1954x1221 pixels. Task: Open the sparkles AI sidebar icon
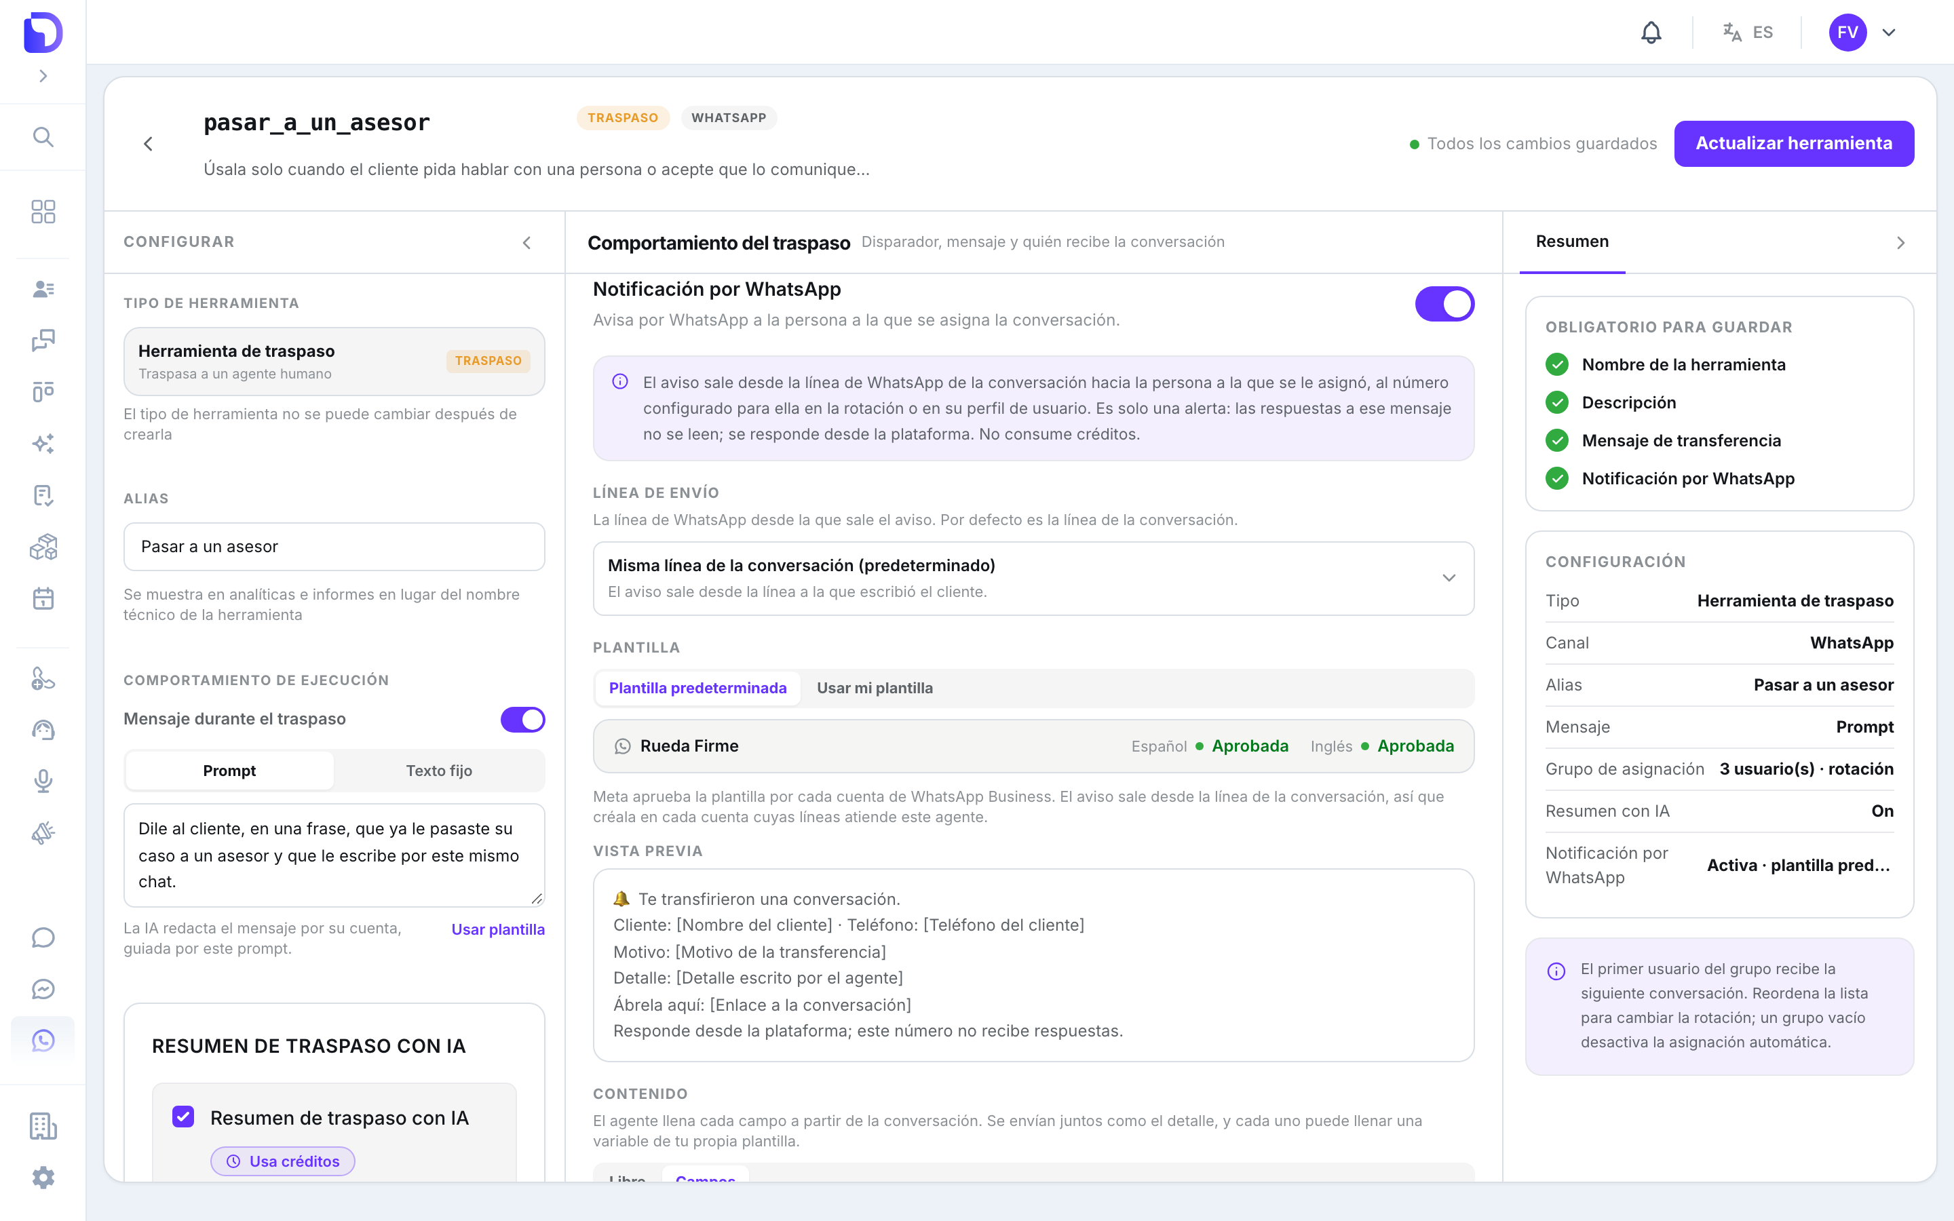pos(43,444)
